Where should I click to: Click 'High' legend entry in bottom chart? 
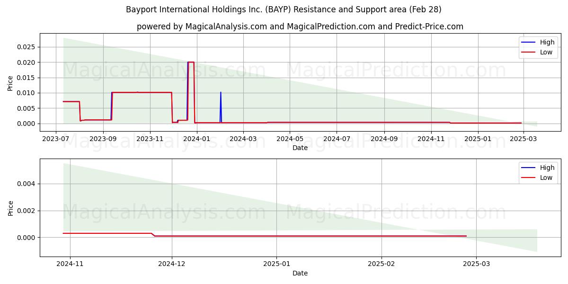click(x=547, y=168)
